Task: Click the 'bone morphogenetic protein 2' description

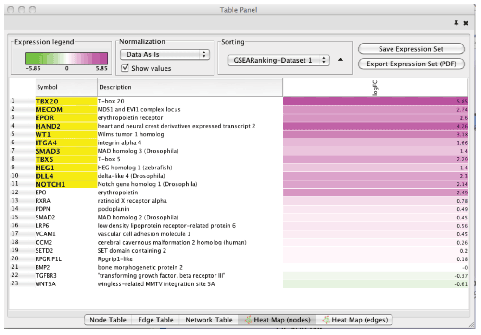Action: point(140,267)
